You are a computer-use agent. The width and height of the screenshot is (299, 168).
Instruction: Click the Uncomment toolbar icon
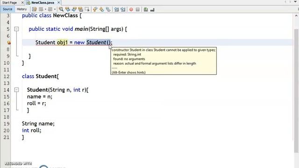152,9
